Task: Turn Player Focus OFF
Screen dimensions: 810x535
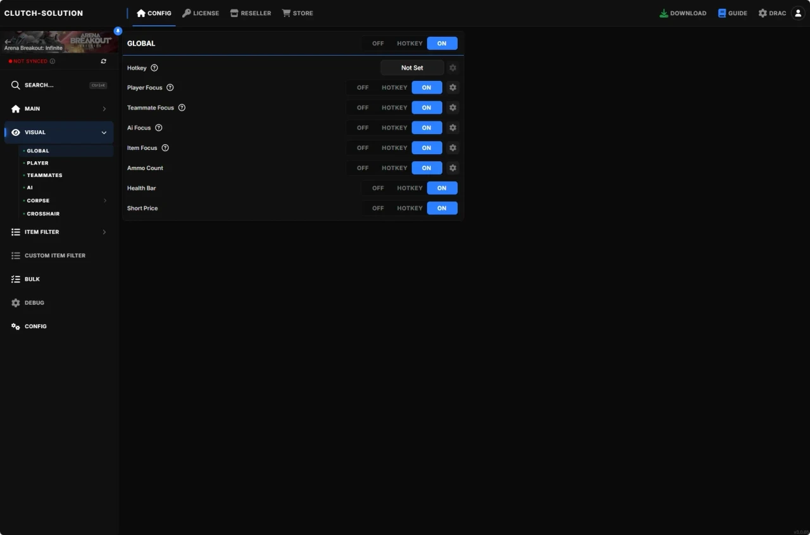Action: pyautogui.click(x=363, y=87)
